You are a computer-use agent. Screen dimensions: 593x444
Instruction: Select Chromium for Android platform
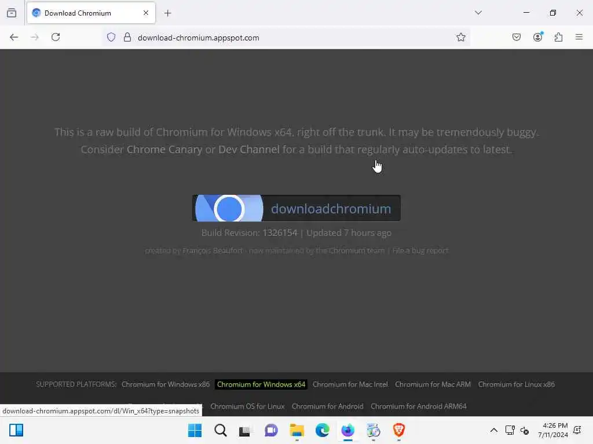point(328,406)
